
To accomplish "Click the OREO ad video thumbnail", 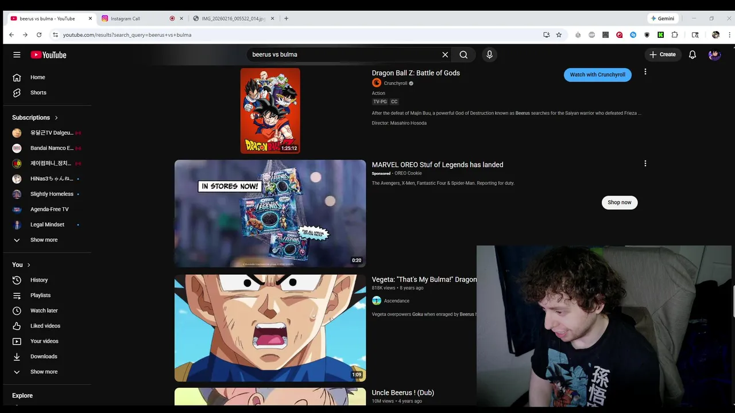I will [x=270, y=213].
